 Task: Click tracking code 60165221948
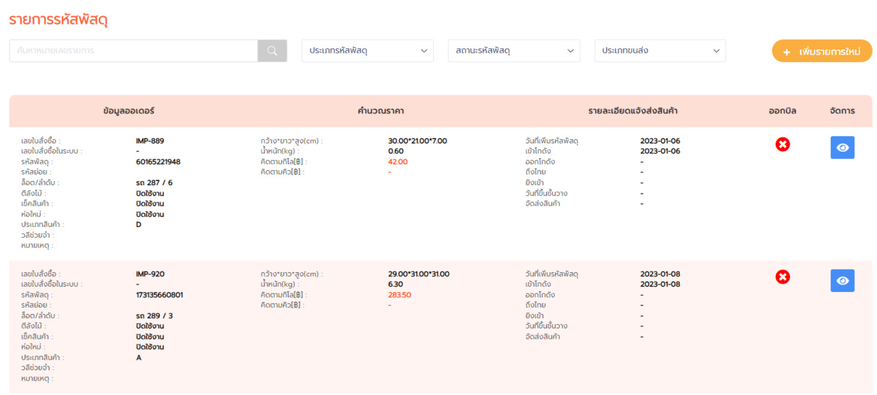[158, 162]
